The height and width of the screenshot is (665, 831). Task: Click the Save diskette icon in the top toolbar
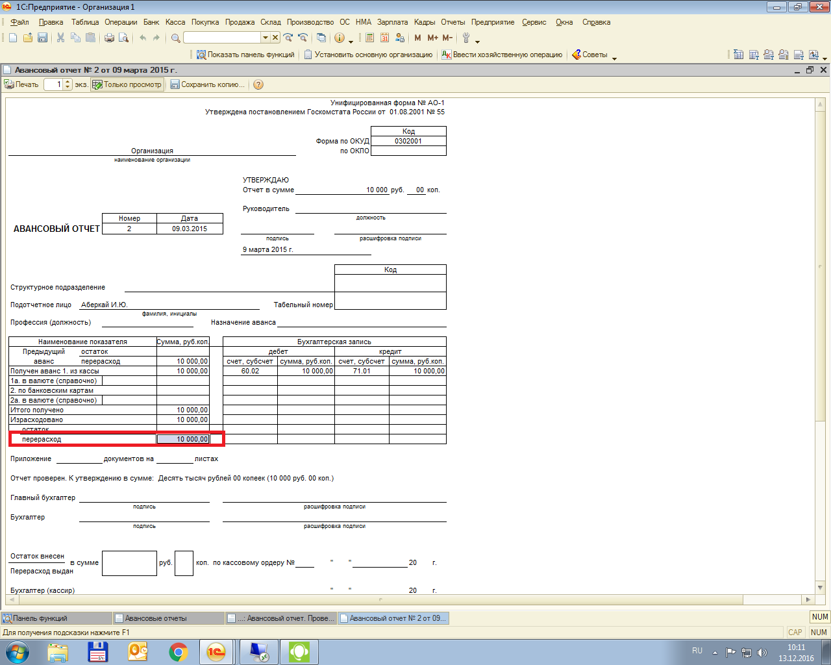click(x=42, y=38)
